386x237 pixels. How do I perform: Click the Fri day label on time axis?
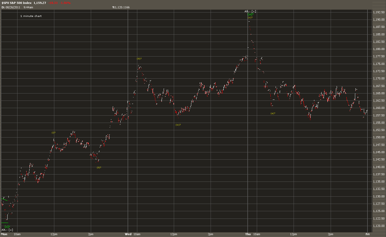pyautogui.click(x=367, y=234)
